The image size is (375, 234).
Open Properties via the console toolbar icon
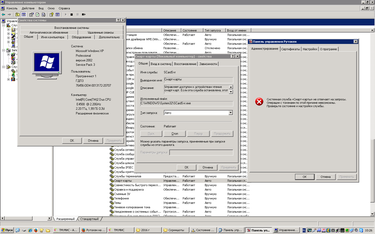point(31,15)
